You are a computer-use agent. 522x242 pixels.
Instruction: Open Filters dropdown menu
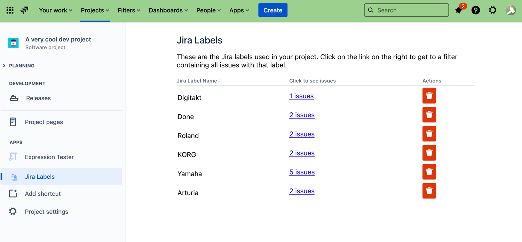(129, 10)
